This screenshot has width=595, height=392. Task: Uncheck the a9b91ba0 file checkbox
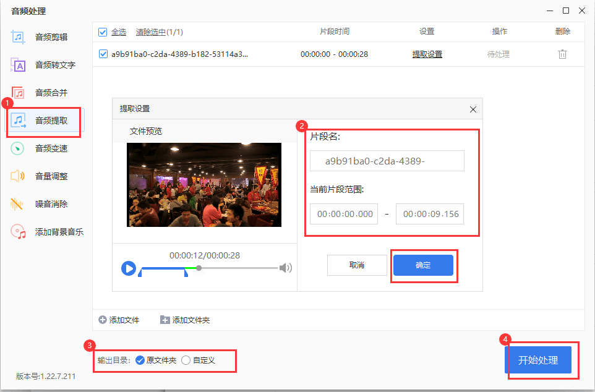tap(103, 54)
